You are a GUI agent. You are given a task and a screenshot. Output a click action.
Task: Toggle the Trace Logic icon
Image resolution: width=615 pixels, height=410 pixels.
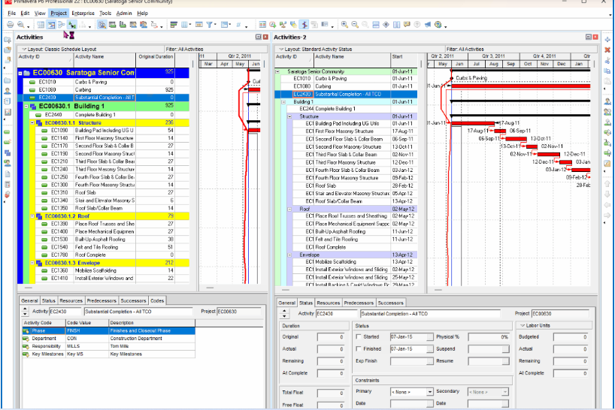coord(71,25)
